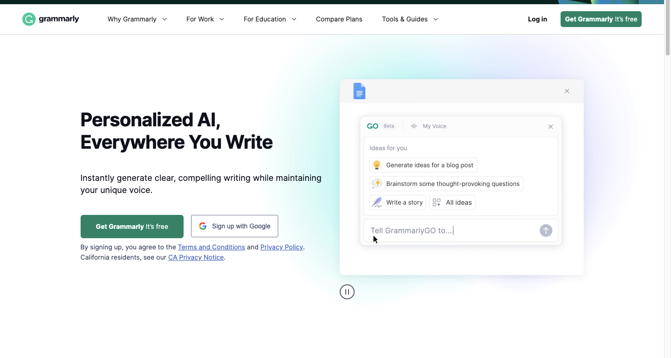Pause the demo animation

click(347, 292)
